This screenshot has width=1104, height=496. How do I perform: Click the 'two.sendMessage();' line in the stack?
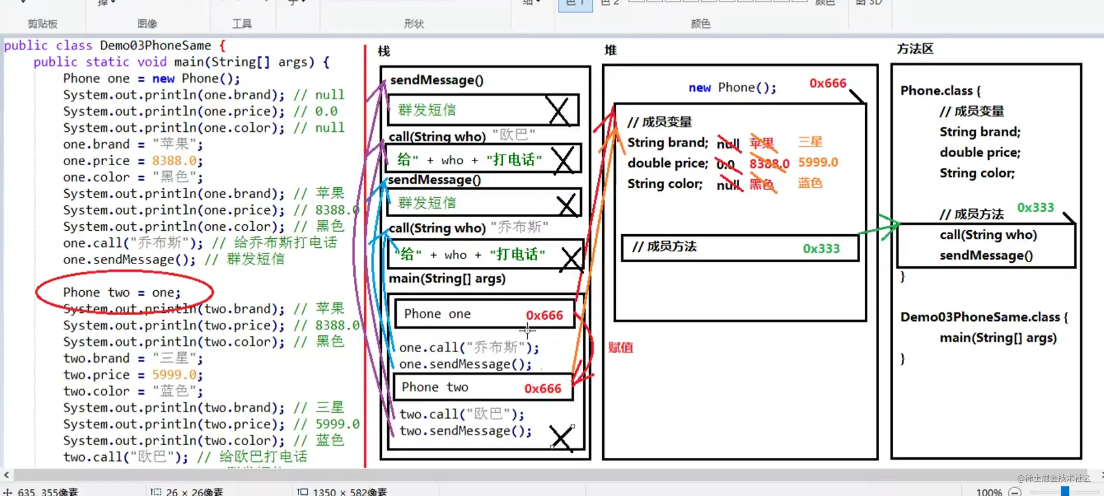(x=466, y=431)
